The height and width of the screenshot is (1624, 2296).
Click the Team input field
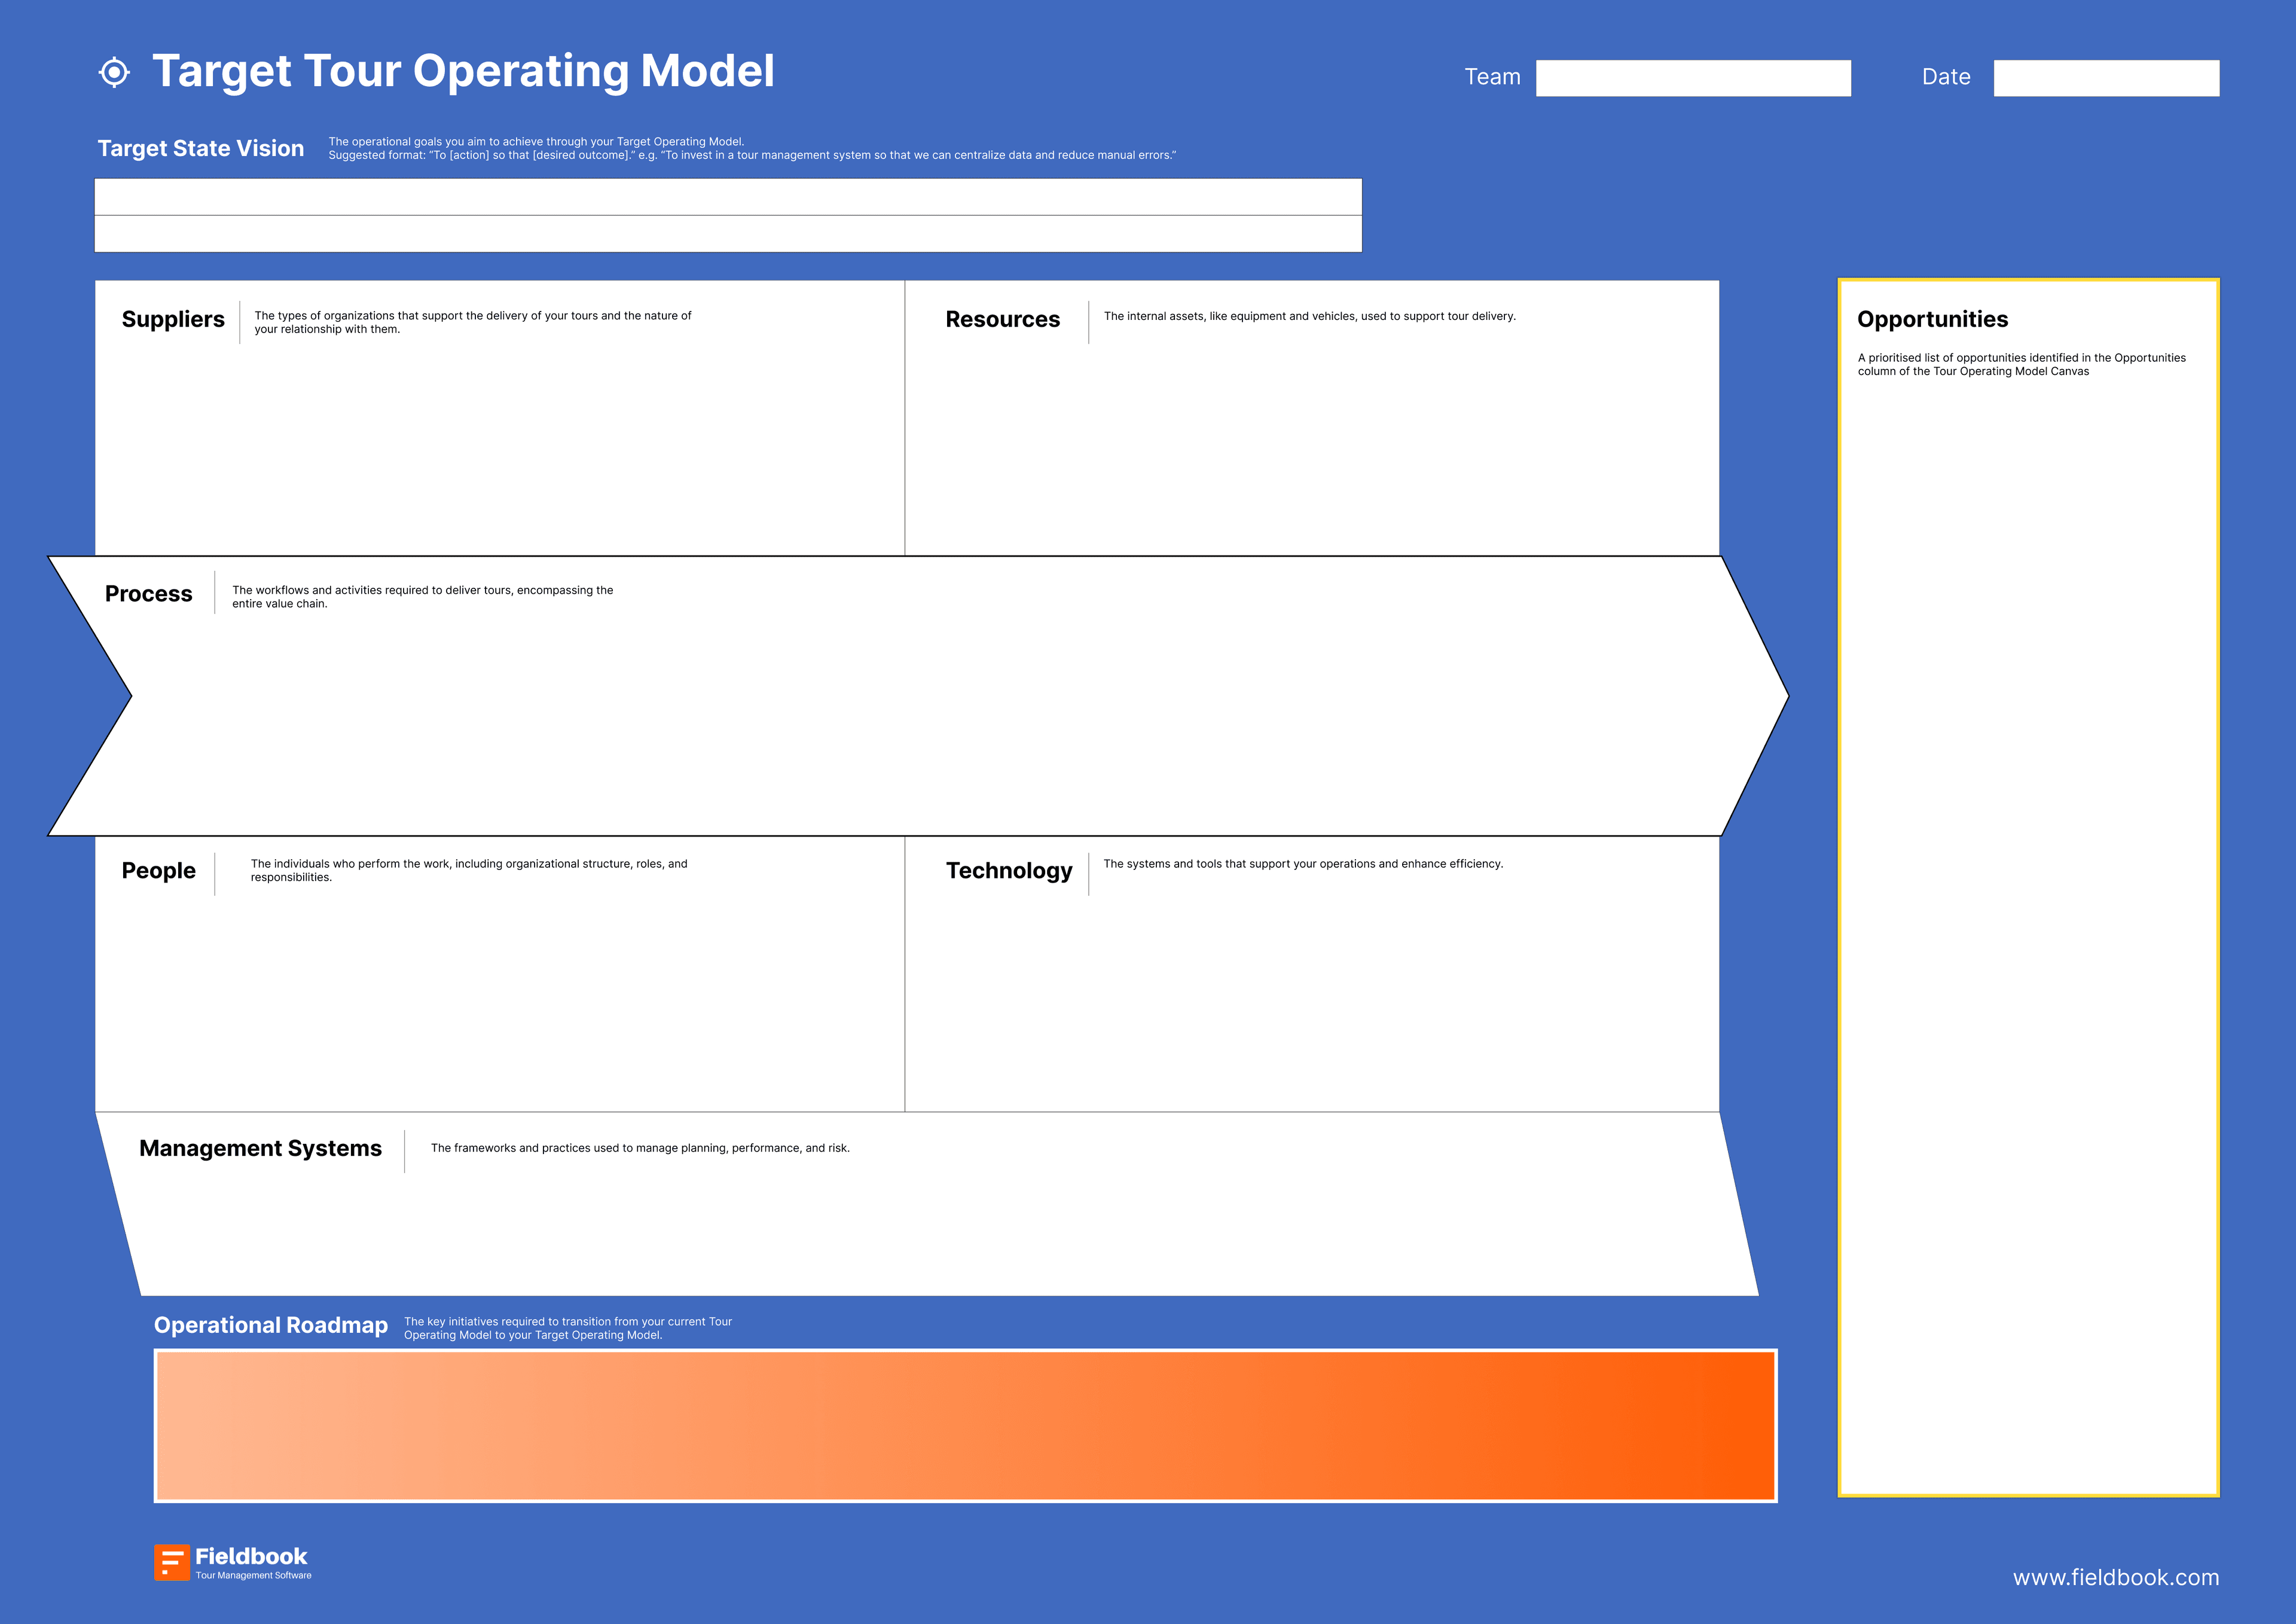click(x=1693, y=78)
